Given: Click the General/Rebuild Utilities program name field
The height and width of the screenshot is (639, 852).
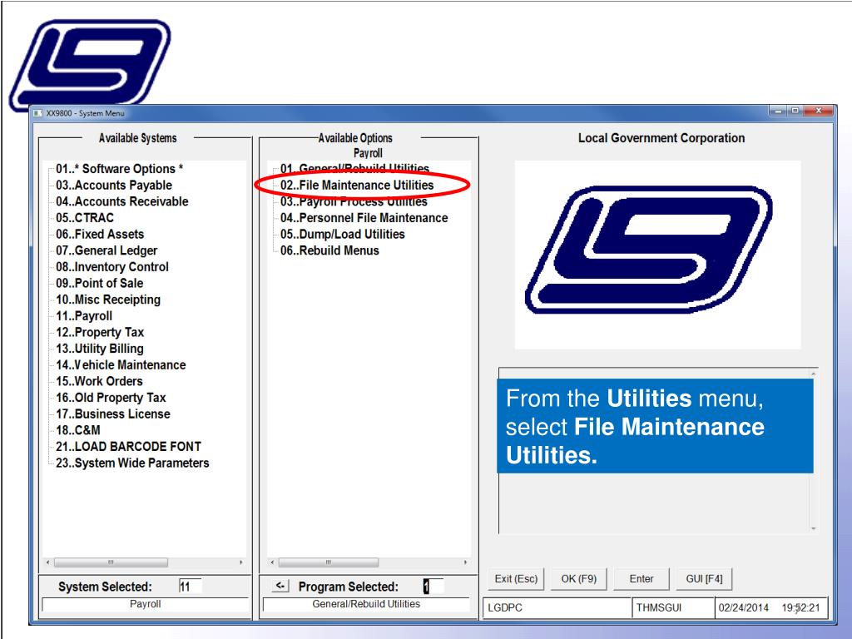Looking at the screenshot, I should [366, 604].
